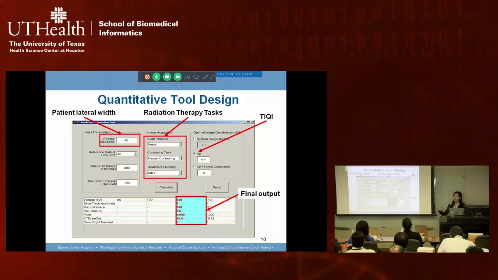
Task: Click the 100 kV voltage cell
Action: pos(161,200)
